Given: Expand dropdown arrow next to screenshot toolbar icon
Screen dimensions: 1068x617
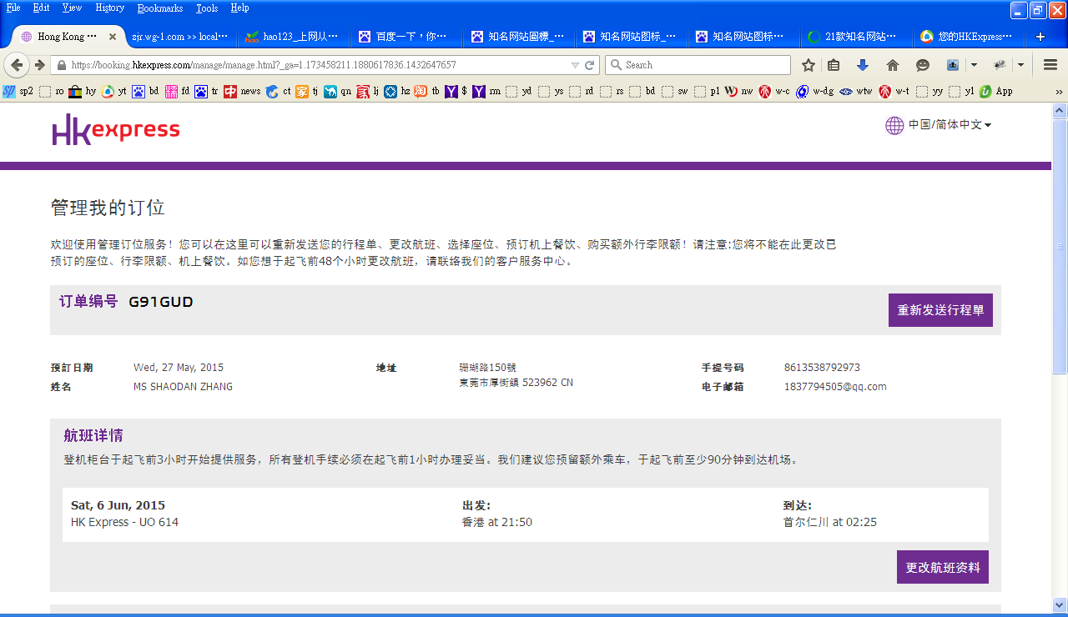Looking at the screenshot, I should pyautogui.click(x=974, y=65).
